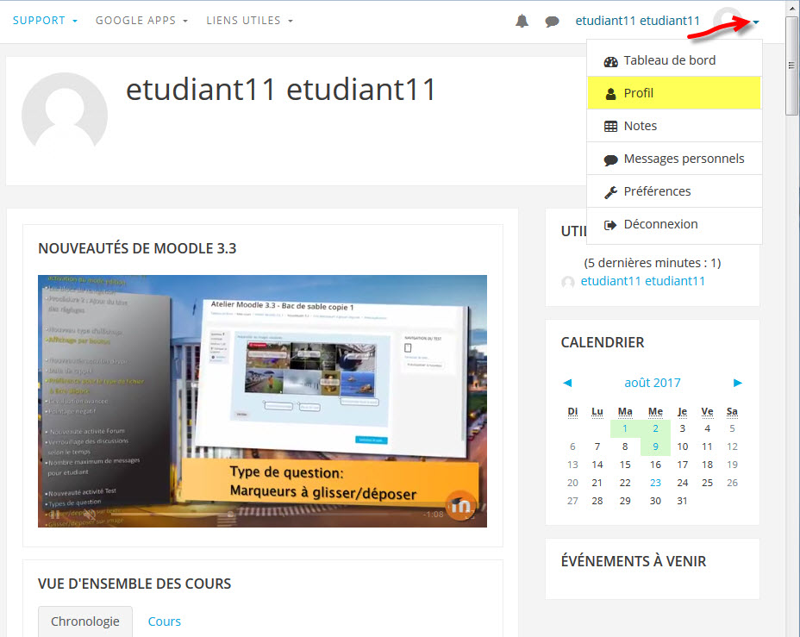Click the Tableau de bord dashboard icon
Image resolution: width=800 pixels, height=637 pixels.
(x=610, y=61)
